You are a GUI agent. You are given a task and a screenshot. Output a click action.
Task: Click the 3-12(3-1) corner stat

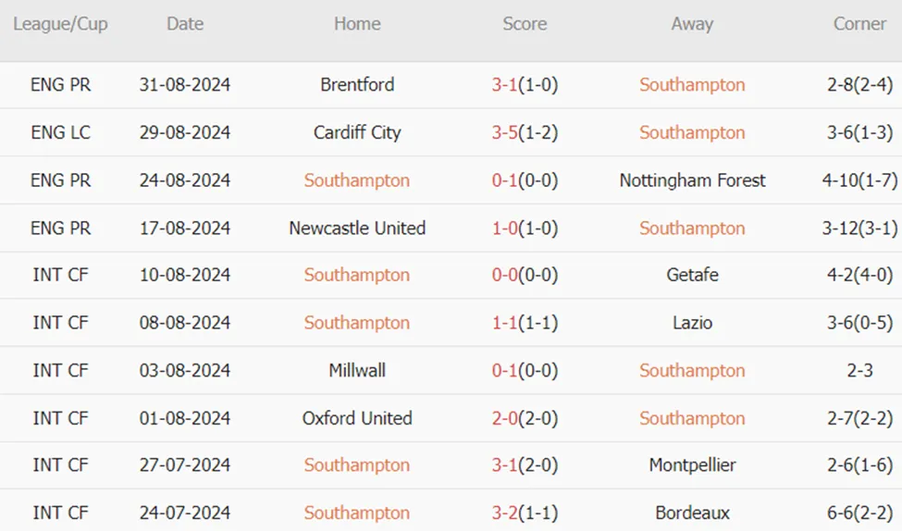coord(859,228)
